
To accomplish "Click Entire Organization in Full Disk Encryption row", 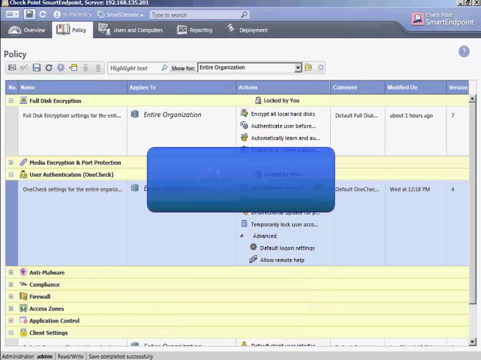I will tap(172, 115).
